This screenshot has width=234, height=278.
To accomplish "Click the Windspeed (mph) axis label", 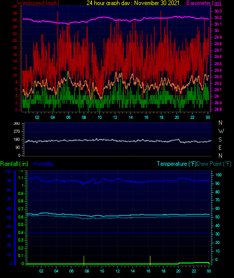I will [38, 3].
